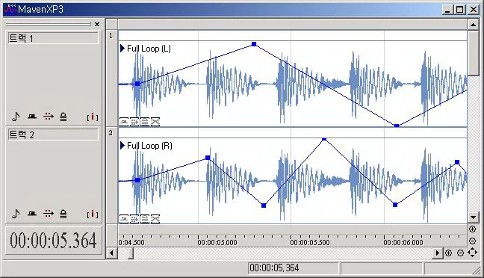The width and height of the screenshot is (484, 278).
Task: Maximize the MavenXP3 window
Action: pyautogui.click(x=460, y=9)
